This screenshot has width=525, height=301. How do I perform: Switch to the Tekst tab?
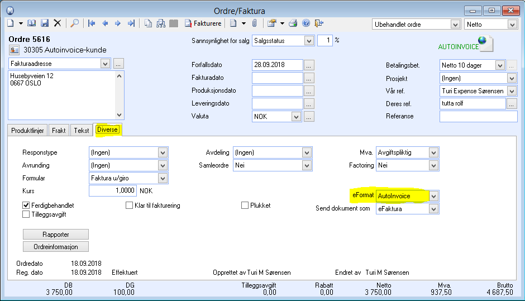(x=82, y=131)
